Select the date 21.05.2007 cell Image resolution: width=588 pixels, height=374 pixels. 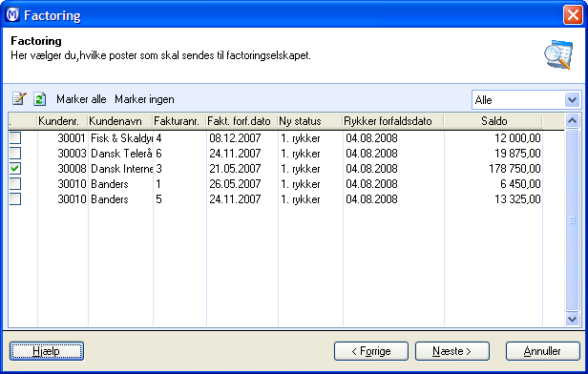point(235,169)
